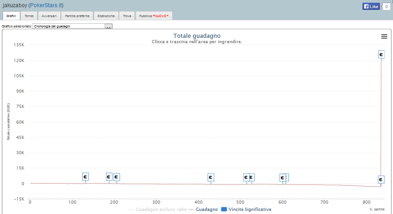The height and width of the screenshot is (214, 393).
Task: Click the euro marker at the 120K peak
Action: [381, 54]
